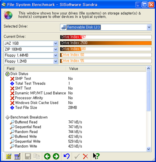
Task: Click the 529 kB/s value
Action: 75,141
